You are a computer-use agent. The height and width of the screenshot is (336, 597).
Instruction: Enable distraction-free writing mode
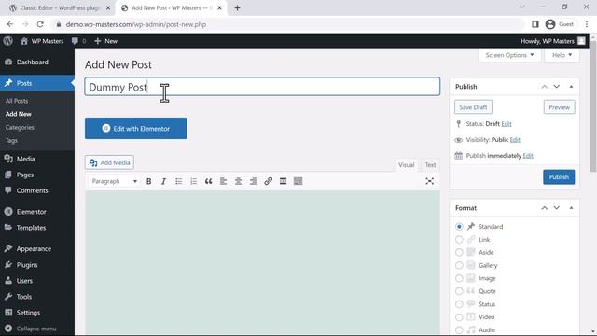(x=429, y=181)
